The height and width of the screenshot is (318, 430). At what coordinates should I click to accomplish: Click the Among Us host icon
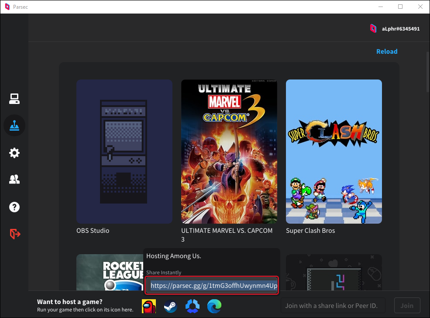tap(149, 306)
